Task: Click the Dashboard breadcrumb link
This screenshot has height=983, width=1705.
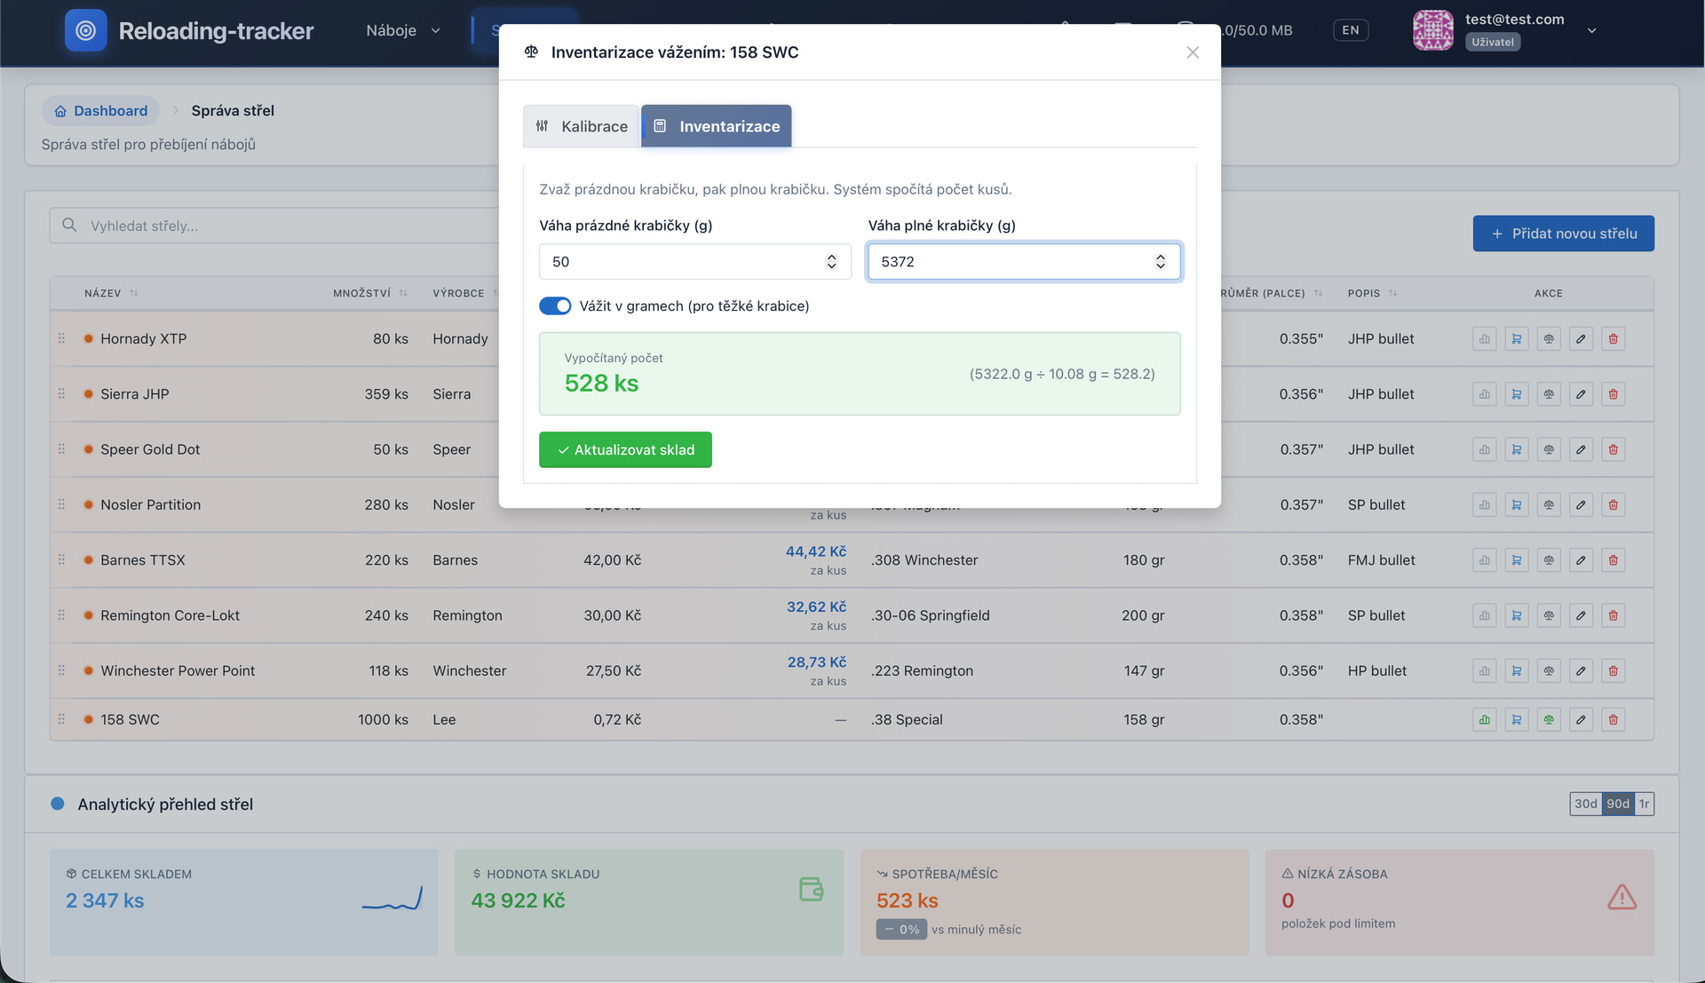Action: coord(100,111)
